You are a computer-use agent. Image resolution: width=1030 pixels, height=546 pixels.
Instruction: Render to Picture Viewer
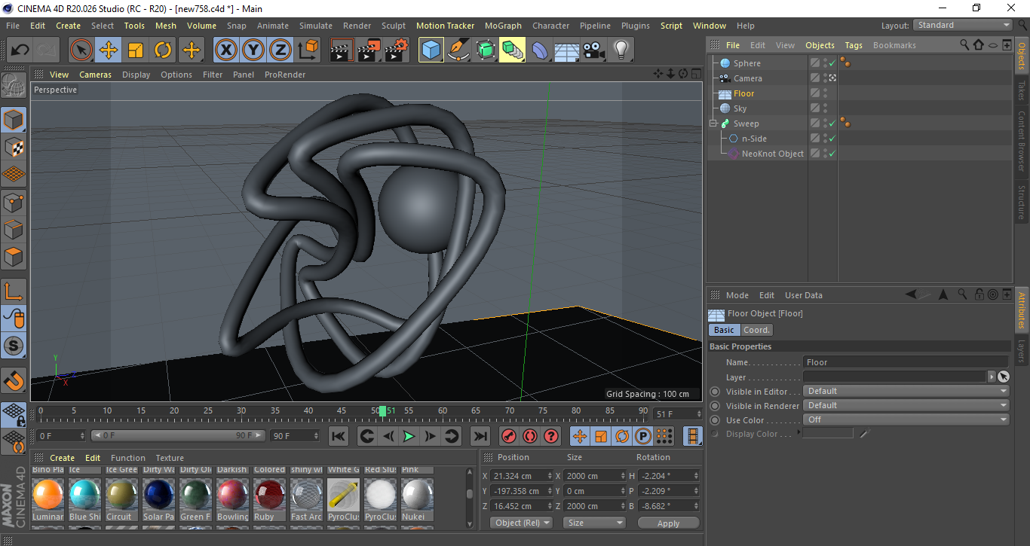(x=368, y=50)
